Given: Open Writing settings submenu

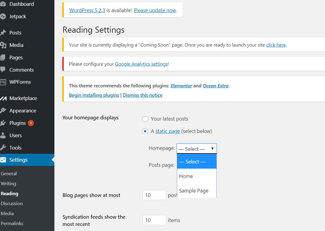Looking at the screenshot, I should (8, 184).
